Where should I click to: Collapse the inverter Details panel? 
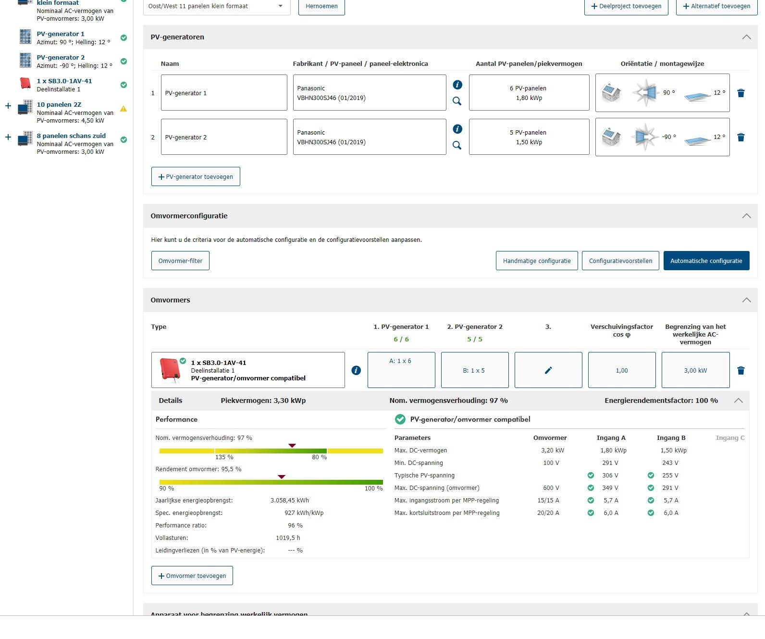pyautogui.click(x=738, y=401)
